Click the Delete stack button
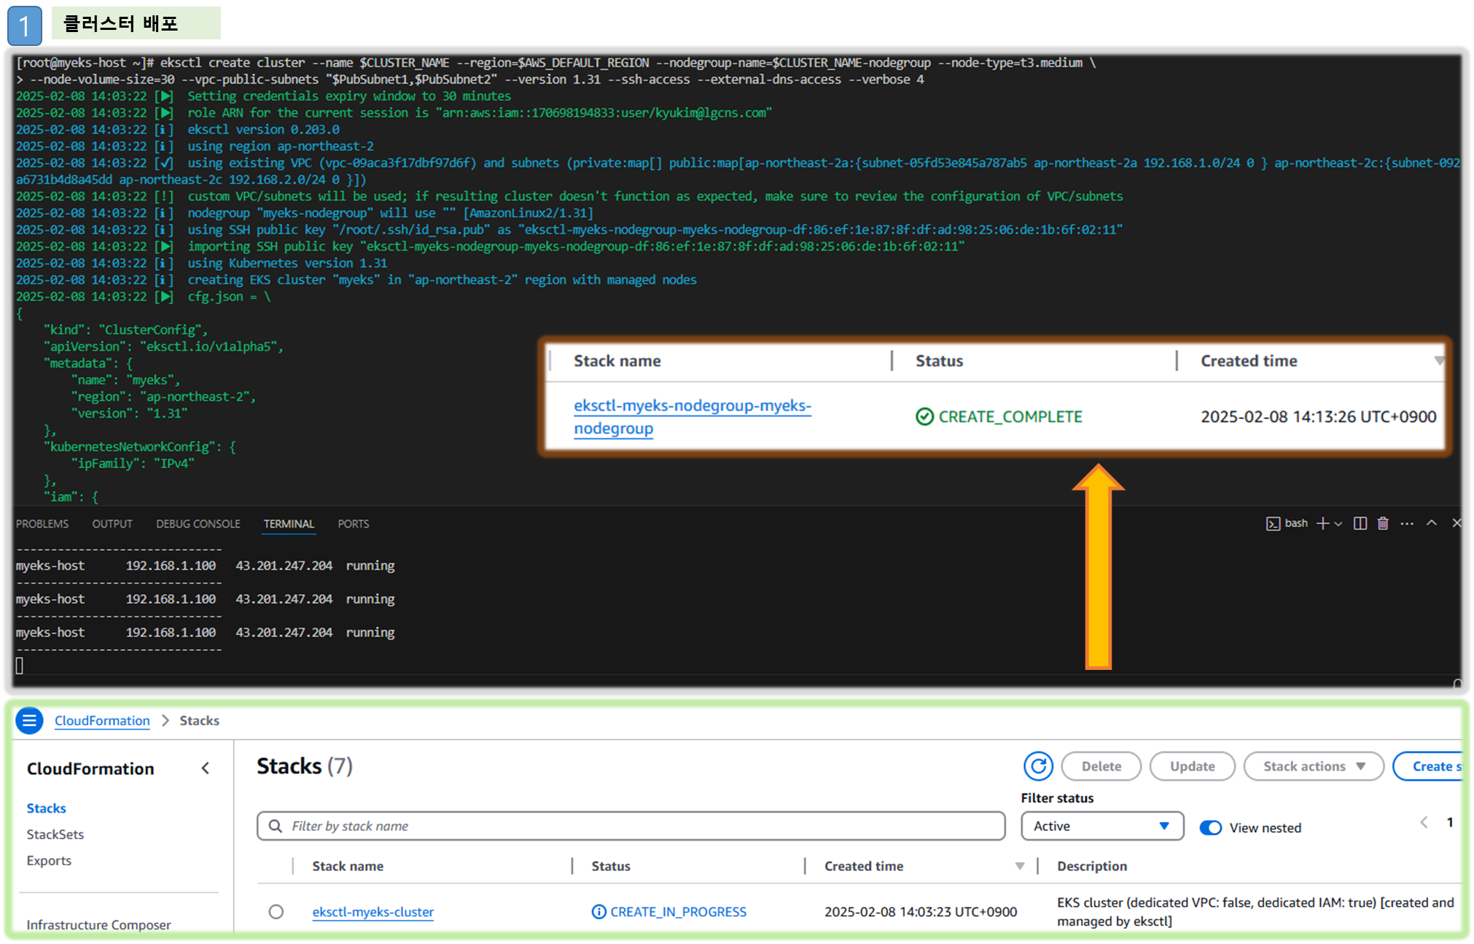This screenshot has height=944, width=1474. click(1101, 766)
